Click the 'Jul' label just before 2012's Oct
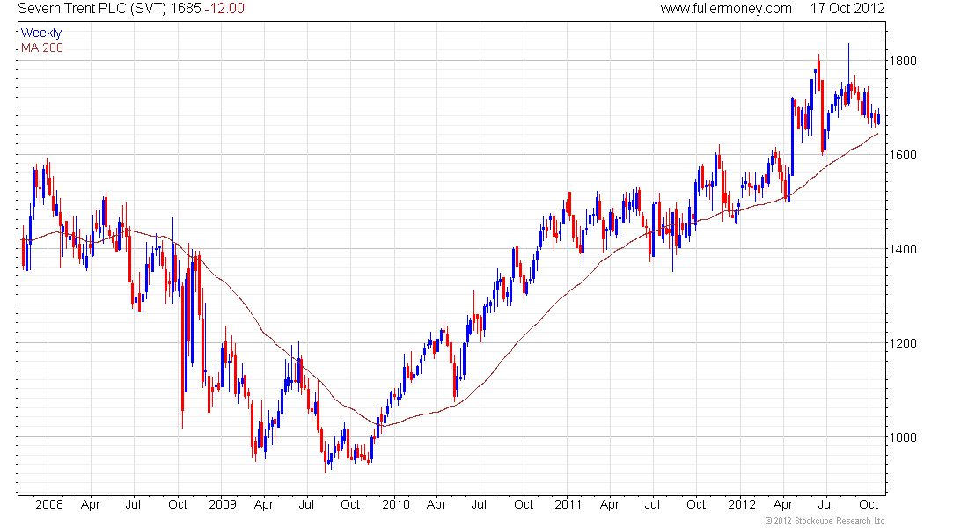The image size is (968, 528). pyautogui.click(x=825, y=504)
